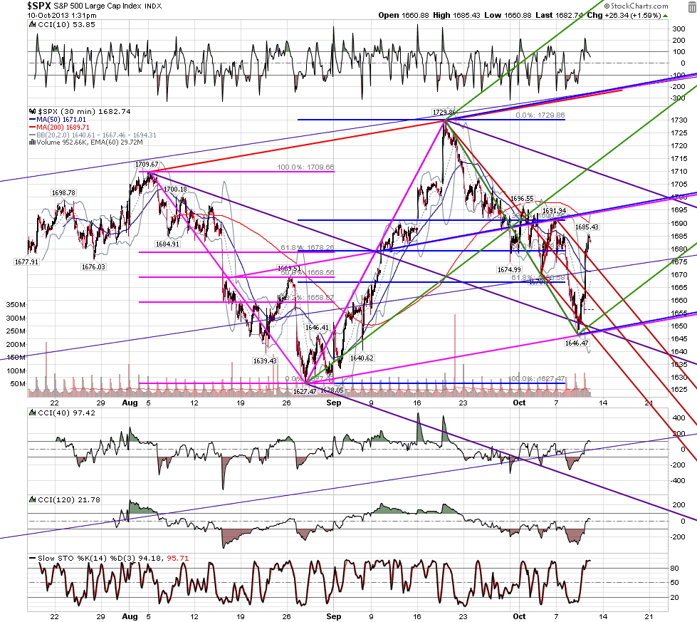Image resolution: width=697 pixels, height=622 pixels.
Task: Click the 10-Oct-2013 1:31pm timestamp
Action: click(x=62, y=15)
